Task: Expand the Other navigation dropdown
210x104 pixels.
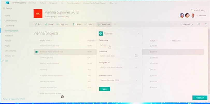Action: 113,3
